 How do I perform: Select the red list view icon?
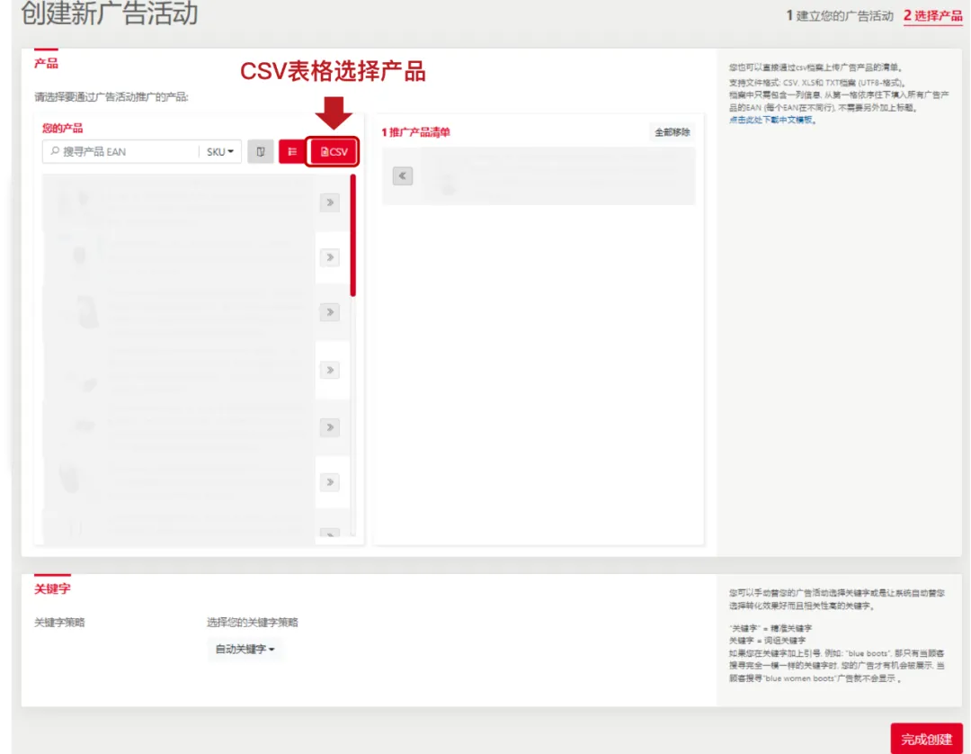coord(292,152)
